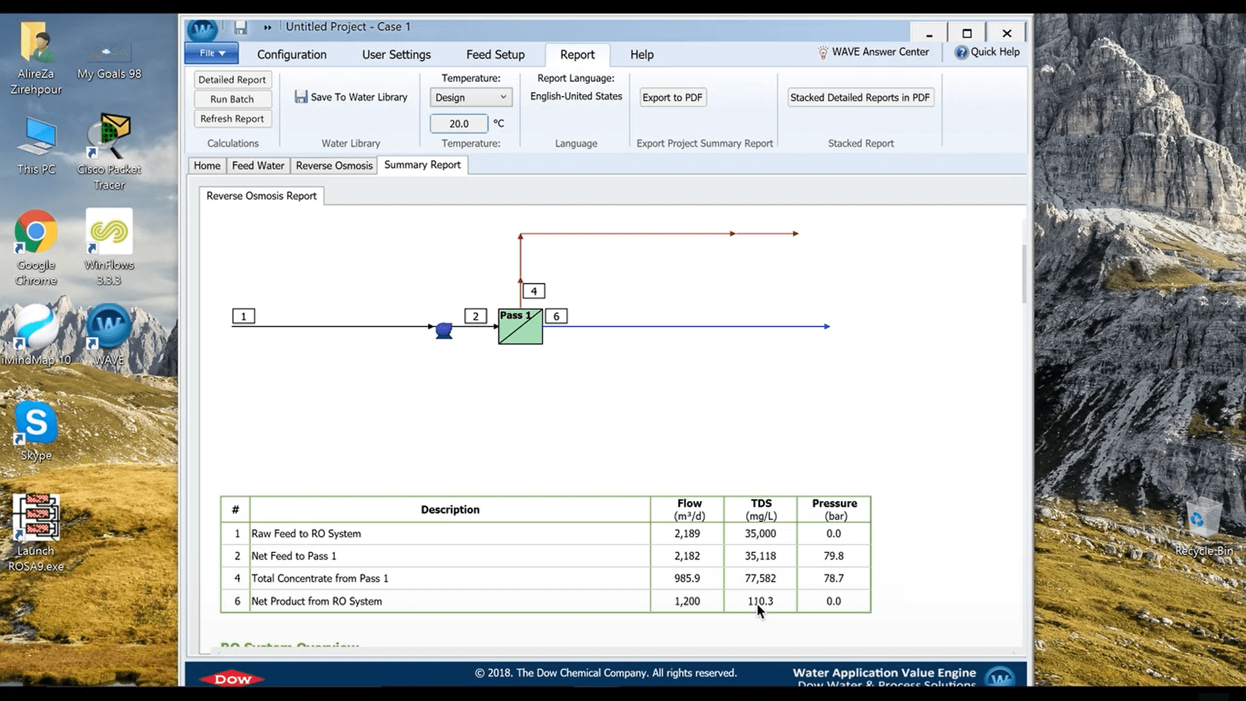
Task: Select WAVE desktop shortcut icon
Action: pyautogui.click(x=109, y=336)
